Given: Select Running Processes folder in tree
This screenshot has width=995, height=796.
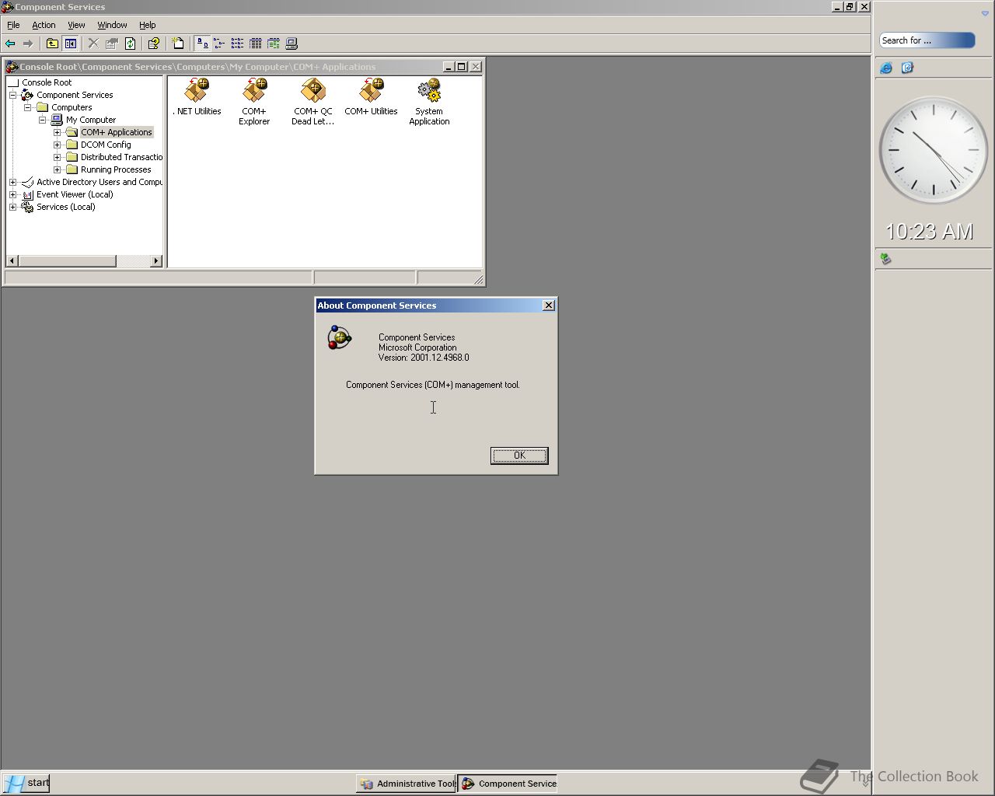Looking at the screenshot, I should pos(116,169).
